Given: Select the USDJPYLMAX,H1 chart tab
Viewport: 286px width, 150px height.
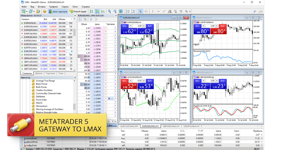Looking at the screenshot, I should (191, 126).
